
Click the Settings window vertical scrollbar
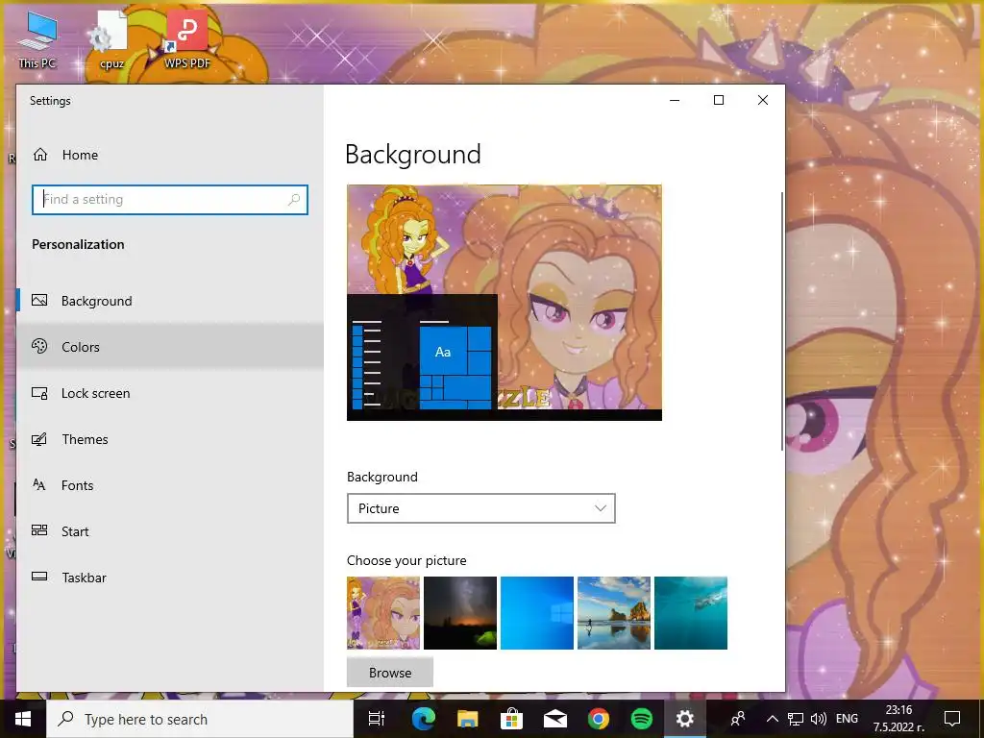(x=782, y=321)
